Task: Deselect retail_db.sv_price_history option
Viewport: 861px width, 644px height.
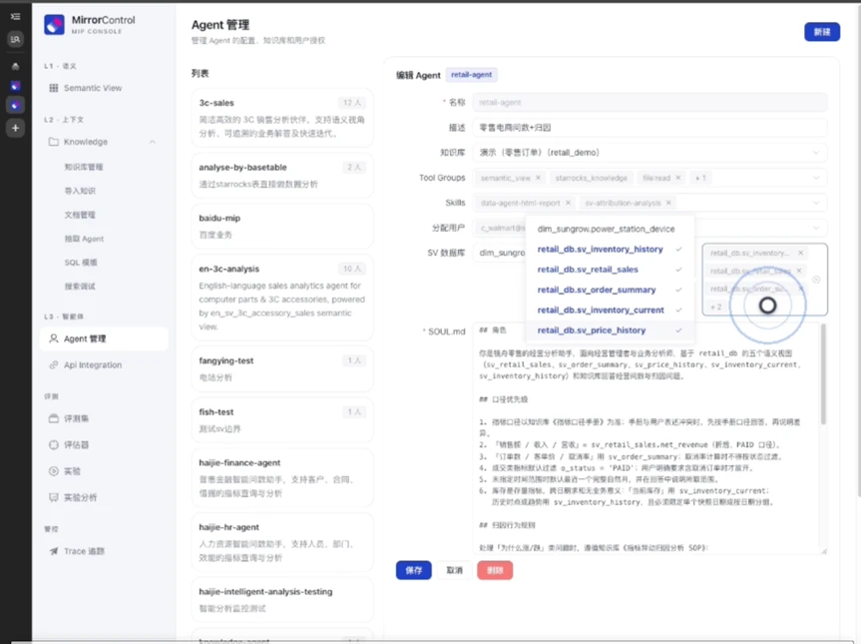Action: [610, 330]
